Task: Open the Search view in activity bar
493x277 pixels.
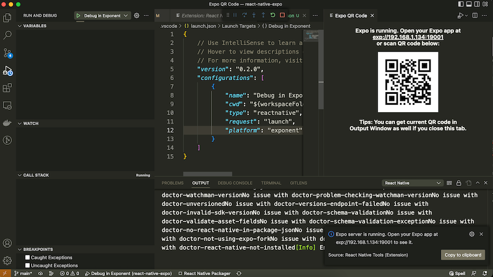Action: point(7,35)
